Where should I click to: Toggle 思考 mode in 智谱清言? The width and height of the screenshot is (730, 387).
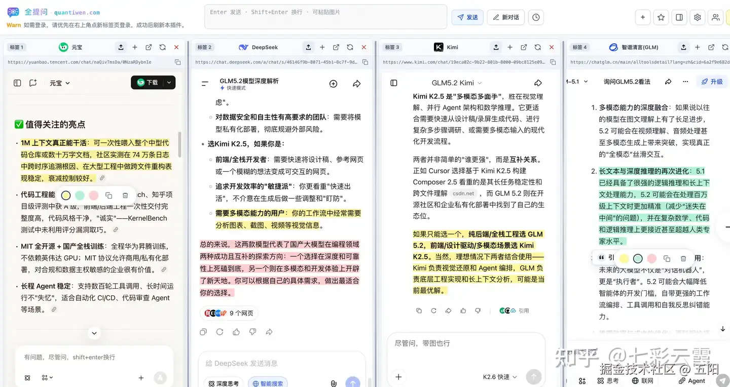pos(607,381)
